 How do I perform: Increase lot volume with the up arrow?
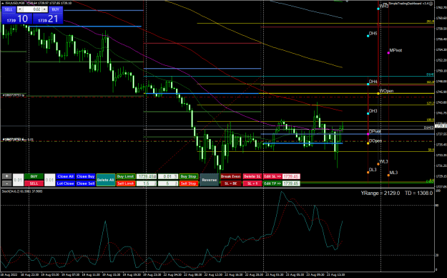tap(44, 9)
